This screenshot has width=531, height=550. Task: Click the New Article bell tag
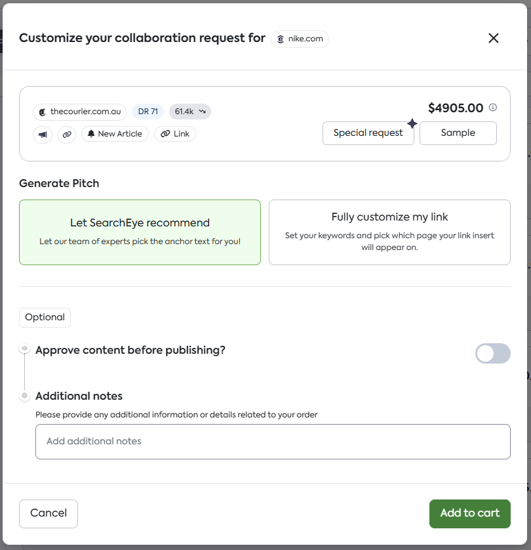click(x=115, y=134)
